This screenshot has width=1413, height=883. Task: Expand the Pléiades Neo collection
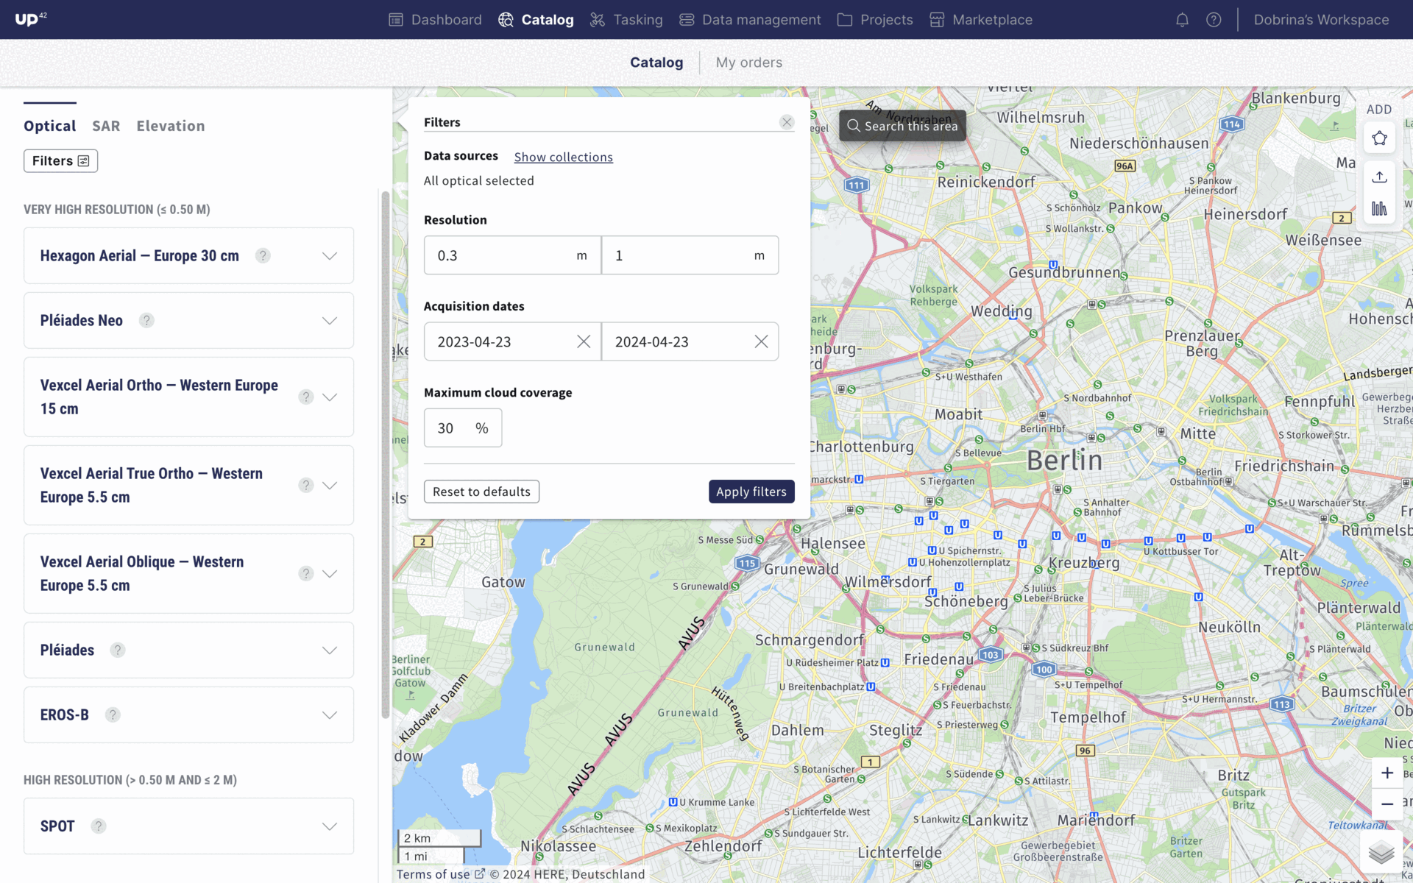[330, 320]
